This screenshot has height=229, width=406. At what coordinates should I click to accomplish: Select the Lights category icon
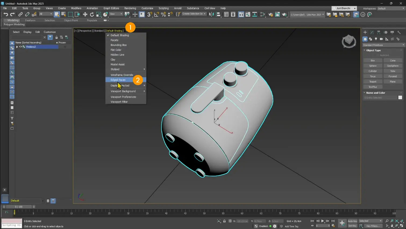pos(376,39)
